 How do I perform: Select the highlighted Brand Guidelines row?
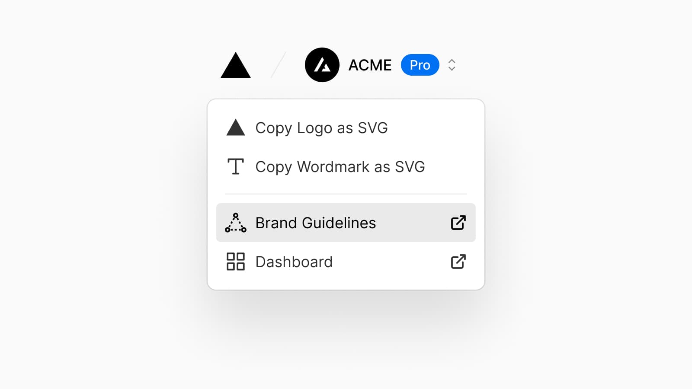[x=346, y=223]
